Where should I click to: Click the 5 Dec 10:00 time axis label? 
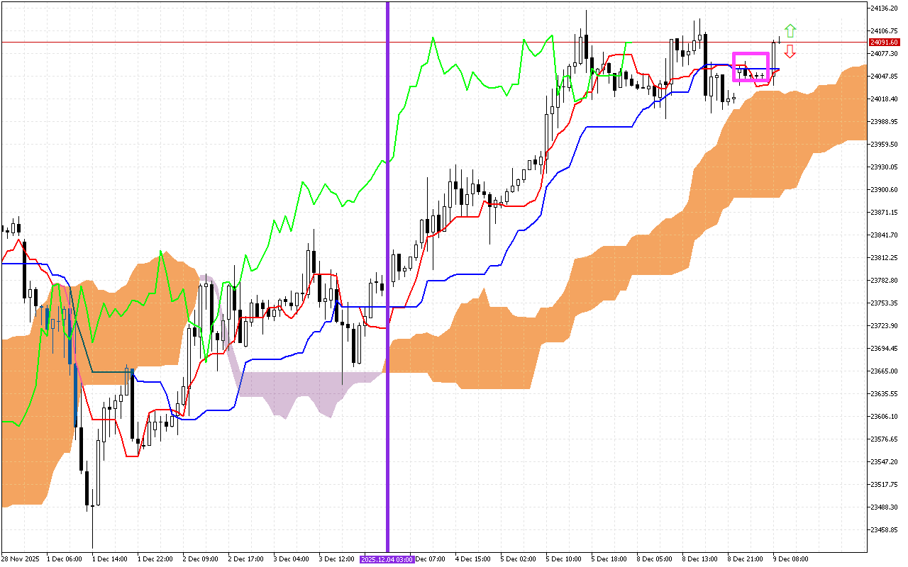[563, 559]
